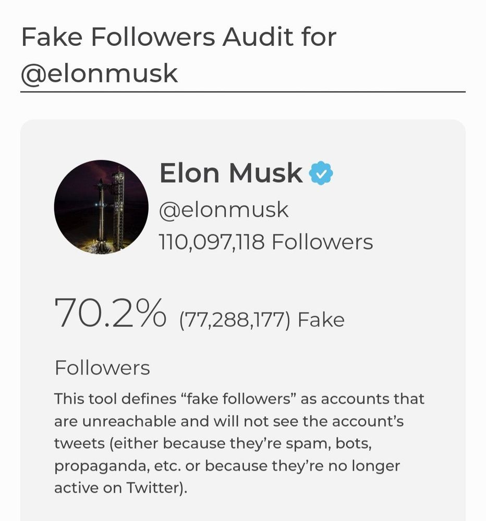486x521 pixels.
Task: Open the @elonmusk handle below the name
Action: pyautogui.click(x=224, y=210)
